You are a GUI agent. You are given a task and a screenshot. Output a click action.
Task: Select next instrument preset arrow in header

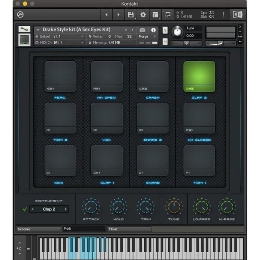coord(132,30)
